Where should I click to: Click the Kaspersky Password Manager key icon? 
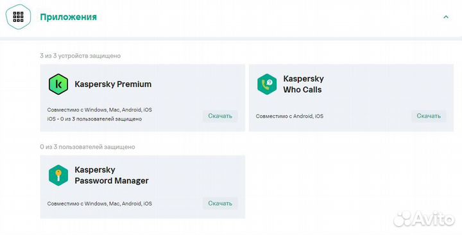click(58, 175)
